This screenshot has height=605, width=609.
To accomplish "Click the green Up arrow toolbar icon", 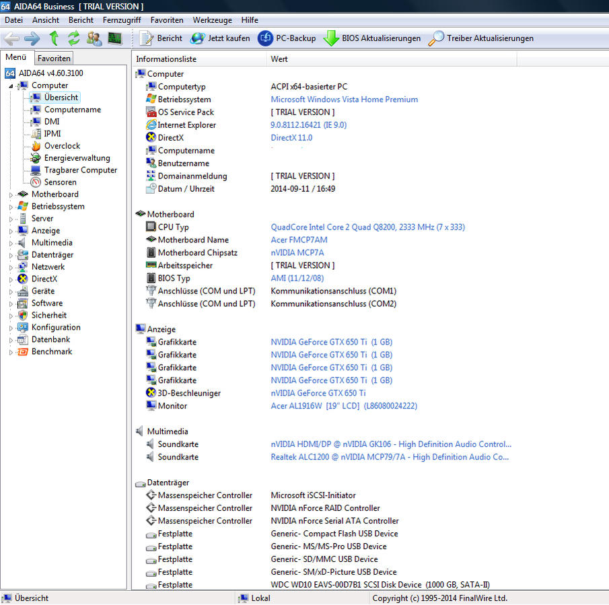I will pyautogui.click(x=54, y=38).
